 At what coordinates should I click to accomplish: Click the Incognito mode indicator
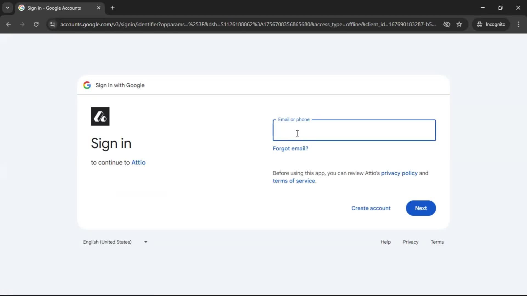point(491,24)
